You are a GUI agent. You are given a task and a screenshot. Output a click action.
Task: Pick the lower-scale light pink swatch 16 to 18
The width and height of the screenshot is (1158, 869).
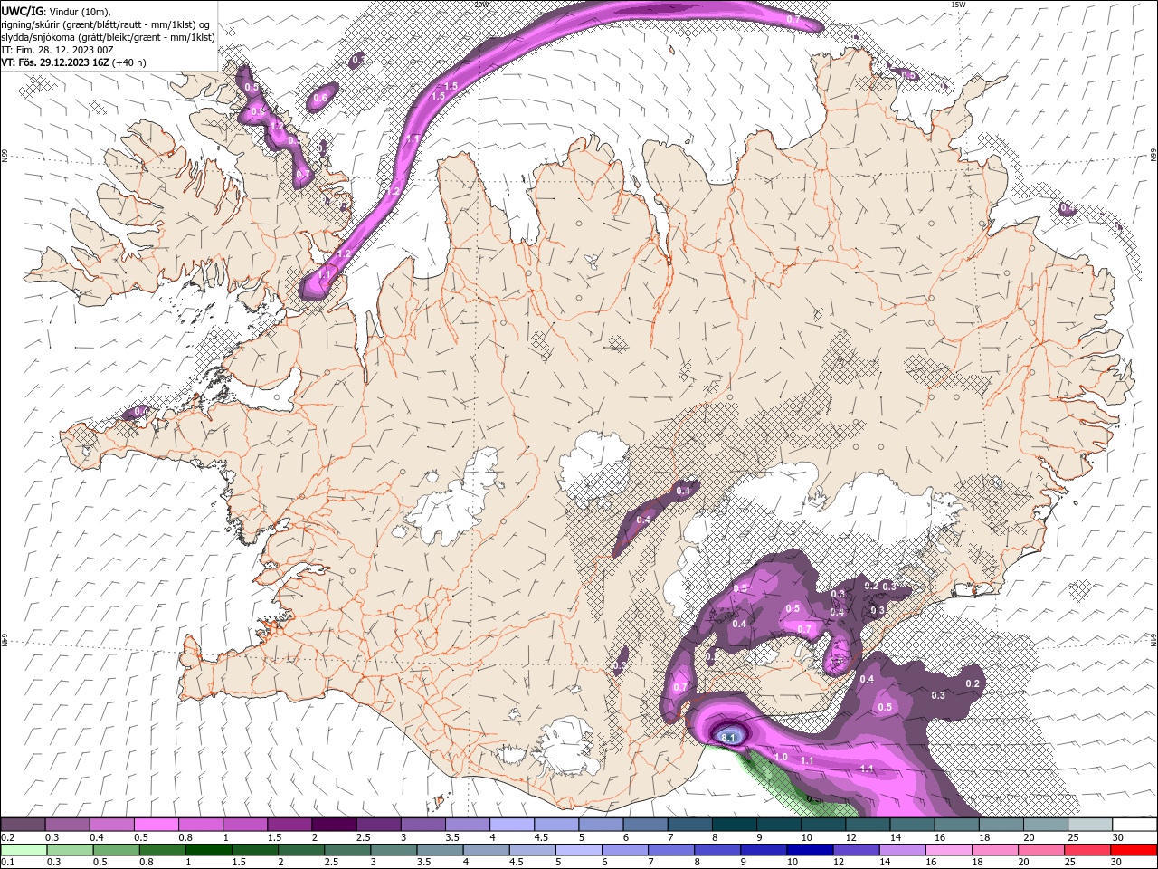point(947,850)
